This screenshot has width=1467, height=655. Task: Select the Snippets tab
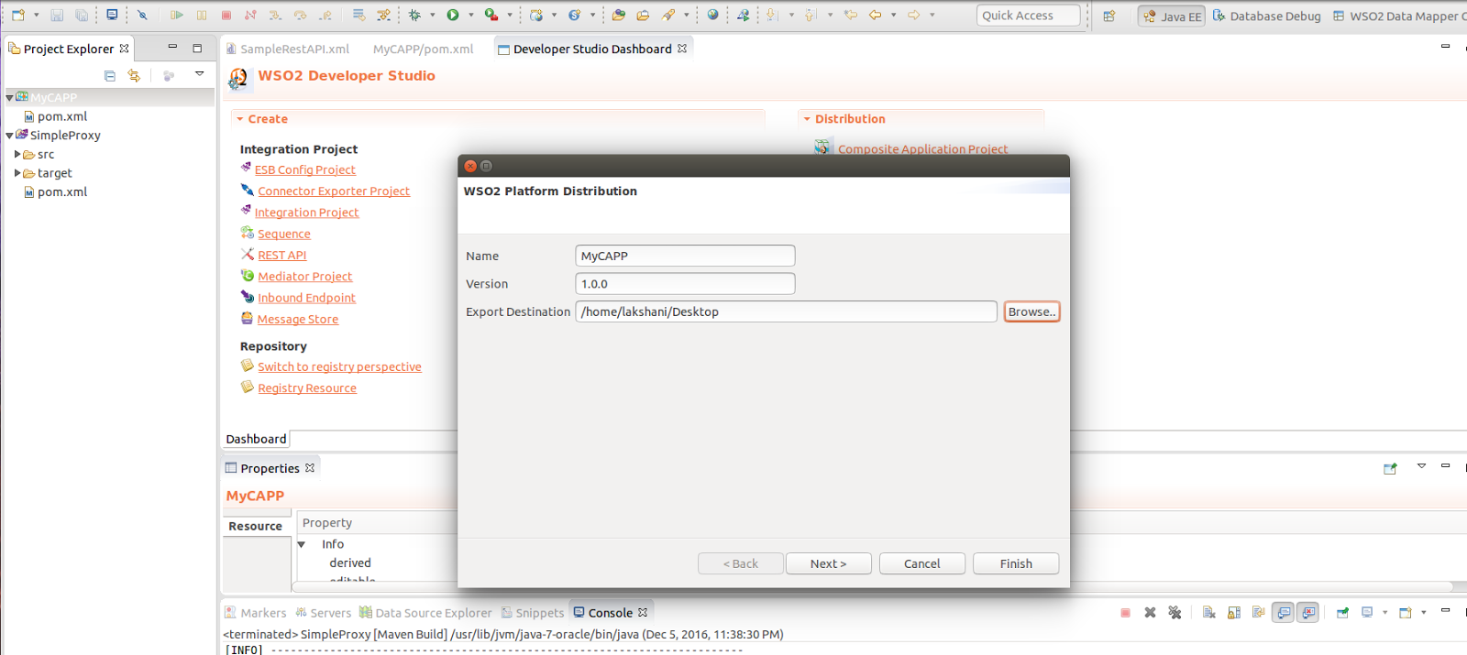click(532, 613)
